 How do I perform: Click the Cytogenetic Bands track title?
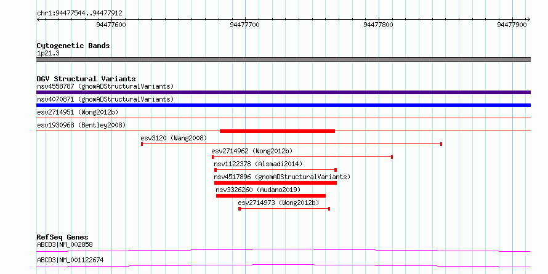73,46
